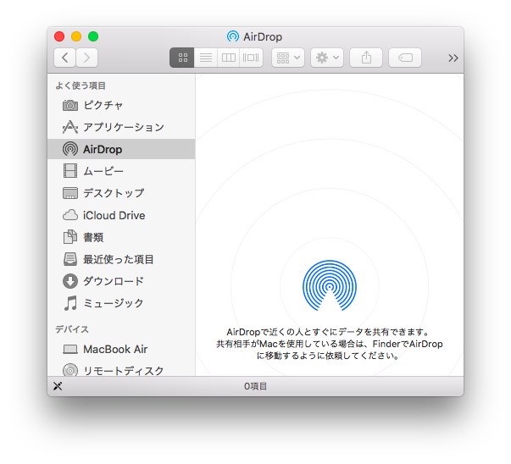
Task: Click the Edit Tags toolbar button
Action: coord(405,58)
